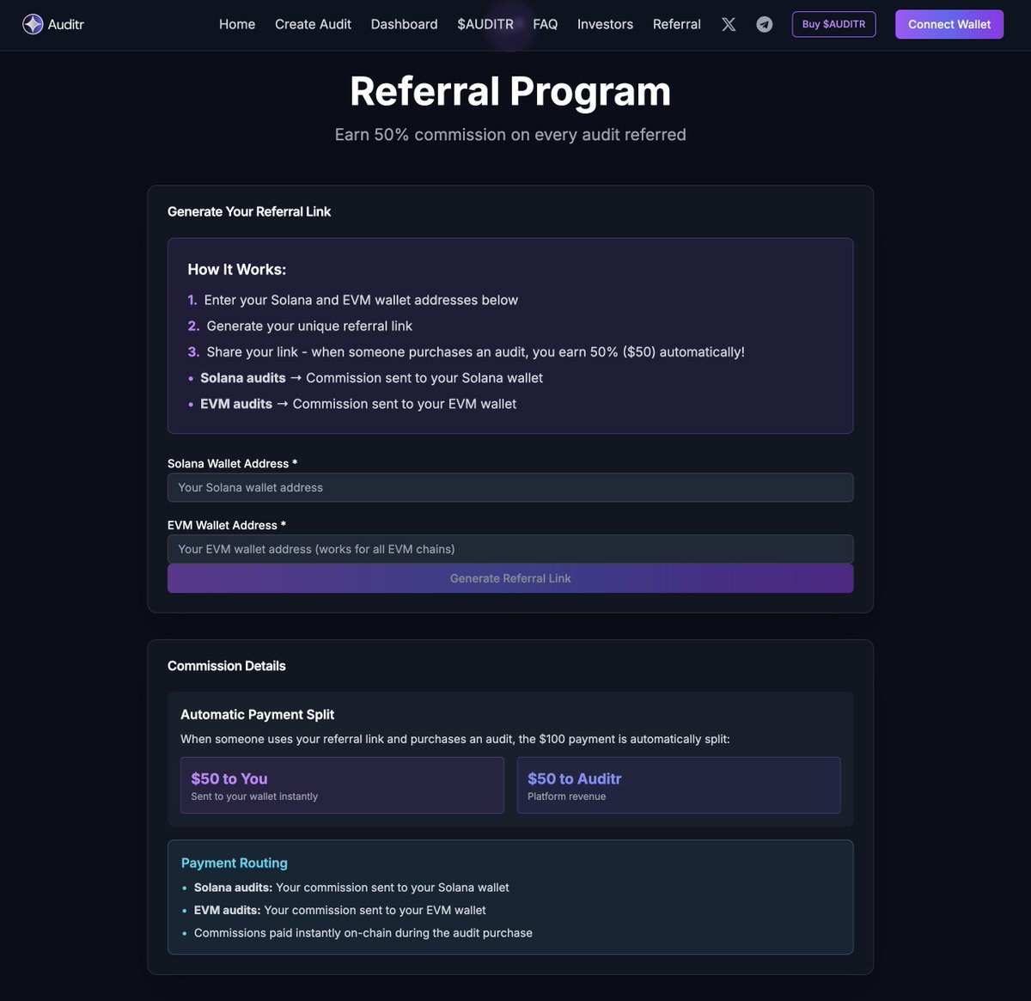Open the Create Audit page

pyautogui.click(x=313, y=24)
